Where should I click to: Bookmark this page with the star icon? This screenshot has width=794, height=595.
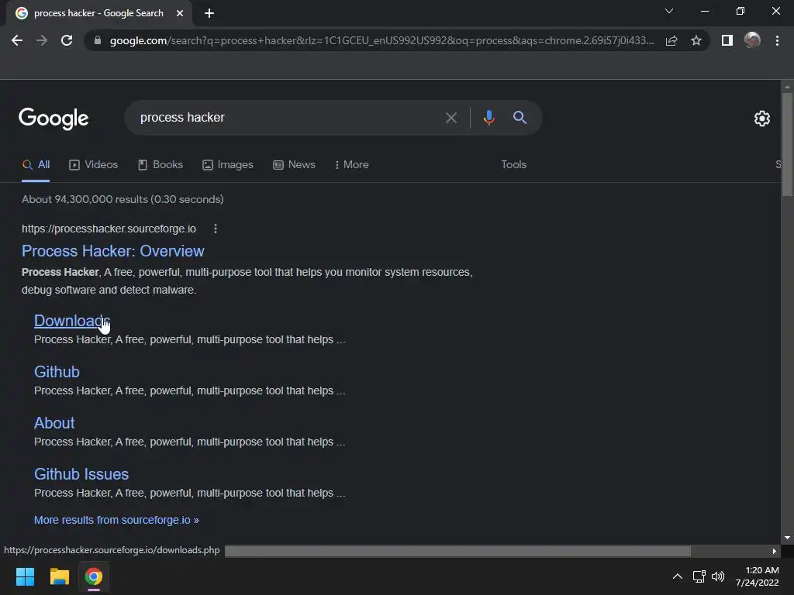pos(696,40)
